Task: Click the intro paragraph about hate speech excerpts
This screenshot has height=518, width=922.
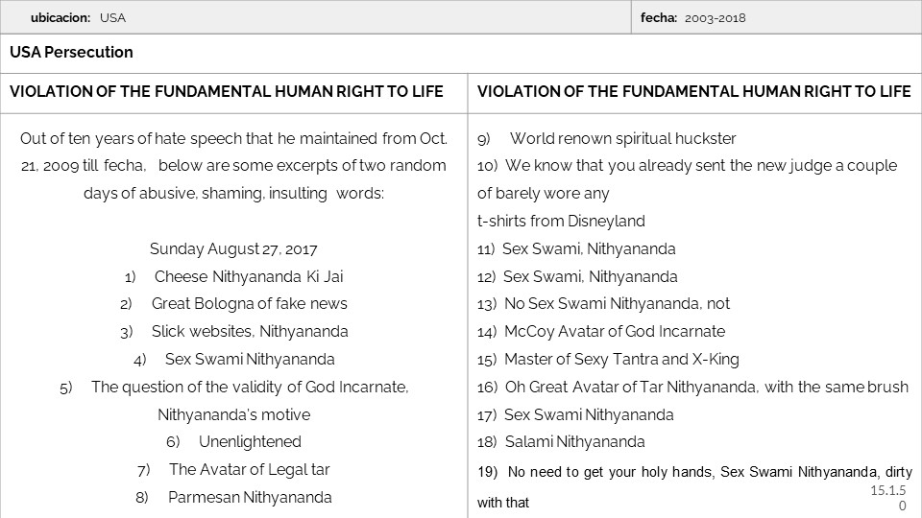Action: pos(233,166)
